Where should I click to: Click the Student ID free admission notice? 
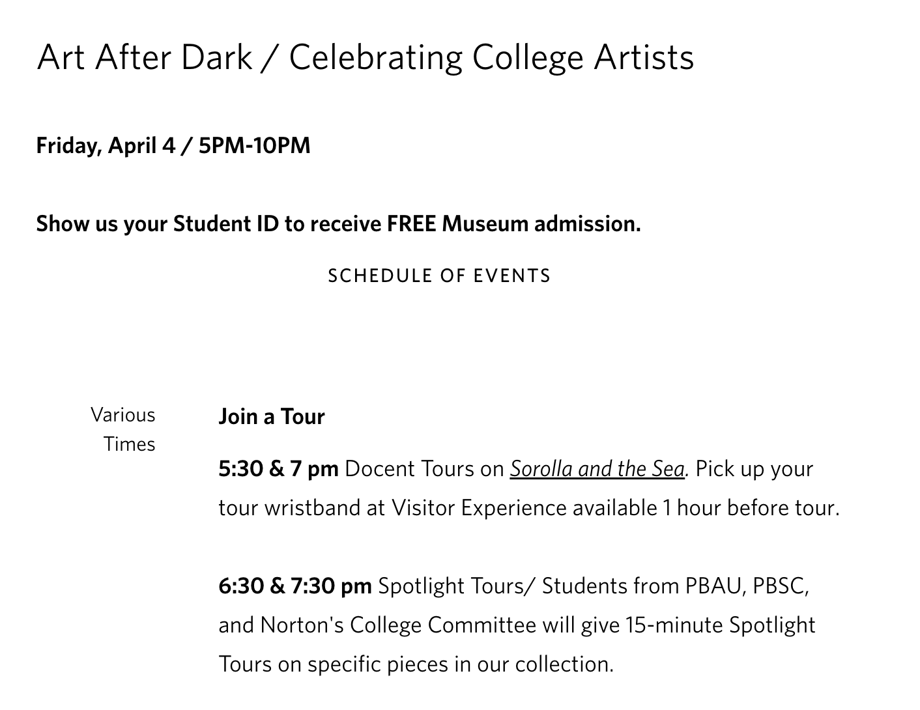(338, 223)
